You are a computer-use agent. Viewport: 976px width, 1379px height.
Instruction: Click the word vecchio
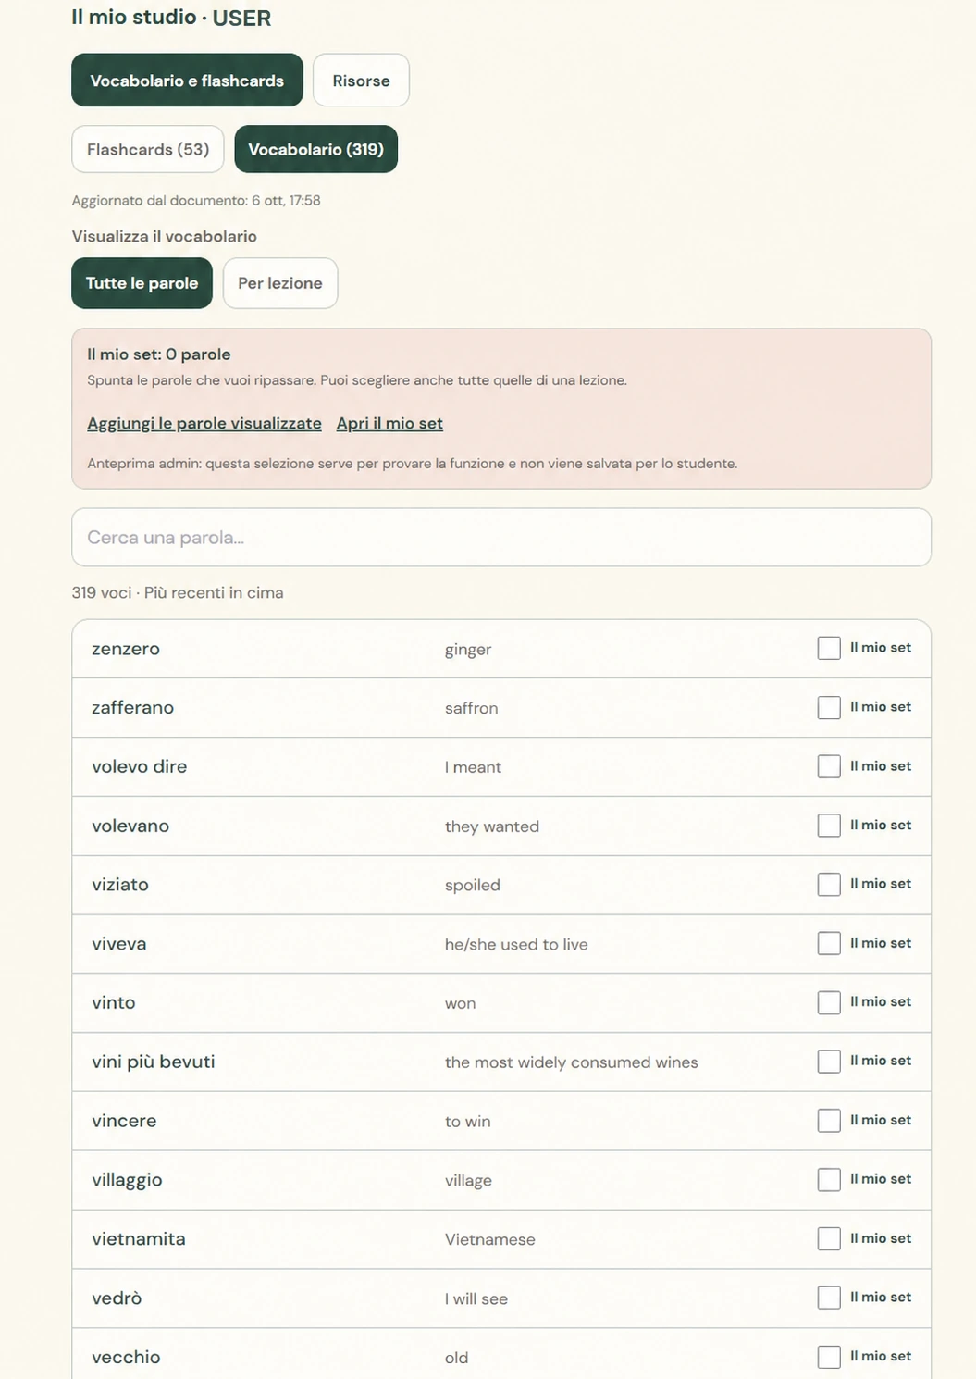tap(126, 1357)
